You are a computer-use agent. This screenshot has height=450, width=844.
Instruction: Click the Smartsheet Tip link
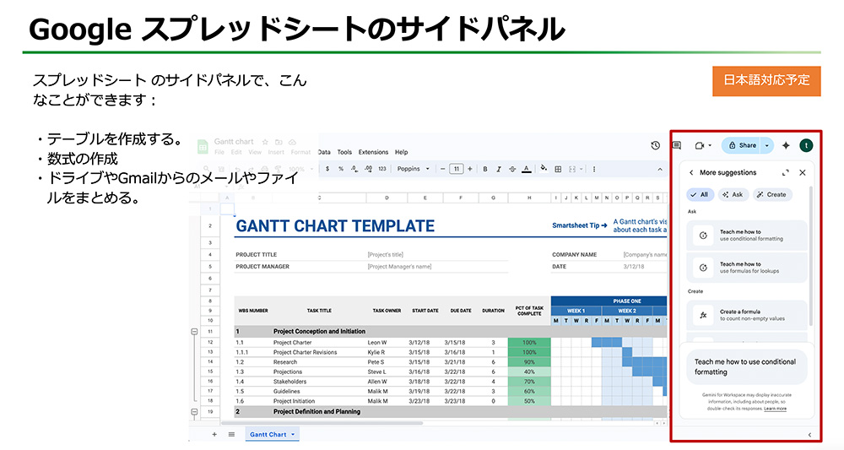579,225
